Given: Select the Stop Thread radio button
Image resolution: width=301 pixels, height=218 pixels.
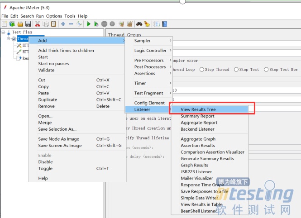Looking at the screenshot, I should (x=202, y=69).
